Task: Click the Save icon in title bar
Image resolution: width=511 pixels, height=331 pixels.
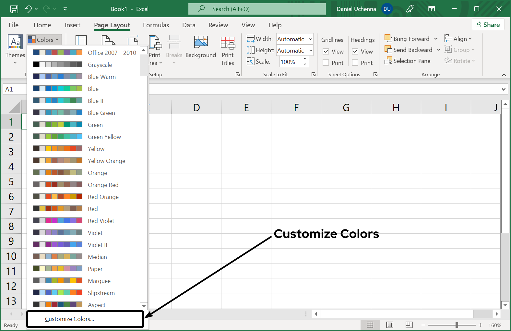Action: coord(14,9)
